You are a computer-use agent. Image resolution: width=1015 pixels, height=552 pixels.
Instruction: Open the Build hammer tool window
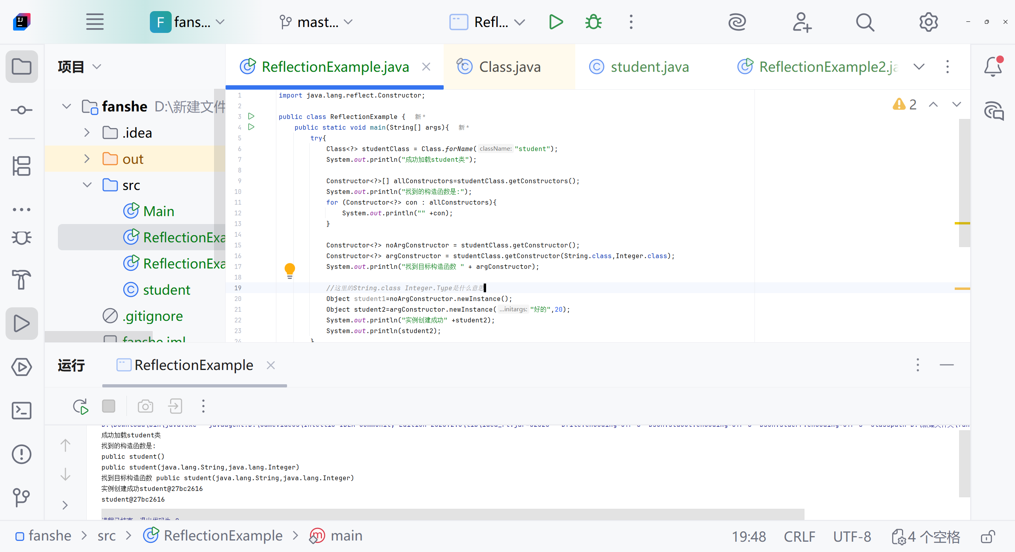coord(22,280)
